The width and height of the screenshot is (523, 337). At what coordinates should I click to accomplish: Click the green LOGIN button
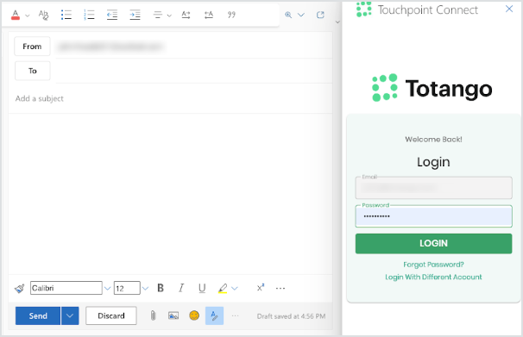pyautogui.click(x=433, y=243)
